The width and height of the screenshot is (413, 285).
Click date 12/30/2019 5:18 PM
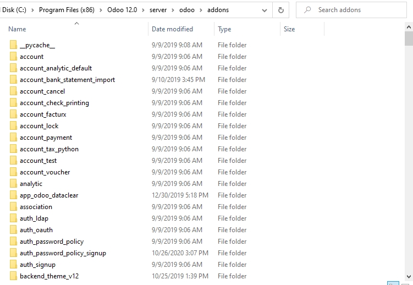(180, 195)
